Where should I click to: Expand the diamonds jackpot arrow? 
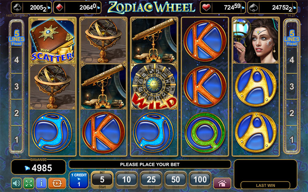pos(99,8)
